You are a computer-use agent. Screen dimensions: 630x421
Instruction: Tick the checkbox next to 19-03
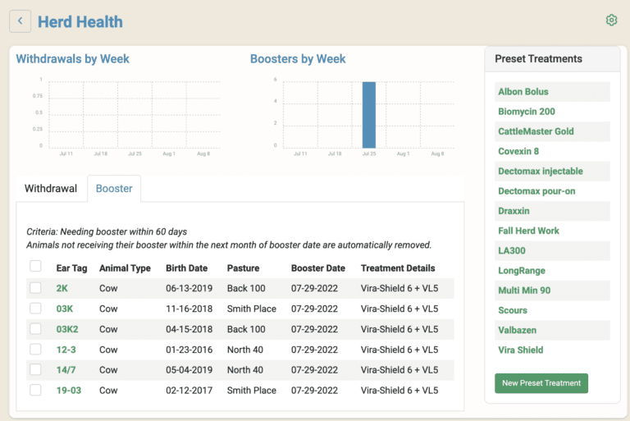click(35, 390)
